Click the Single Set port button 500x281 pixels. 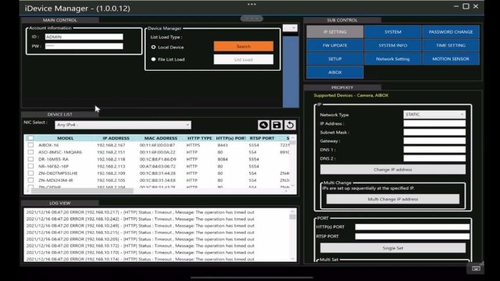393,248
